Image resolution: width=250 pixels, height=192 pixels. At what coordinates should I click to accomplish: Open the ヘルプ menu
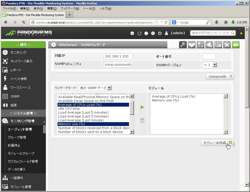click(105, 9)
